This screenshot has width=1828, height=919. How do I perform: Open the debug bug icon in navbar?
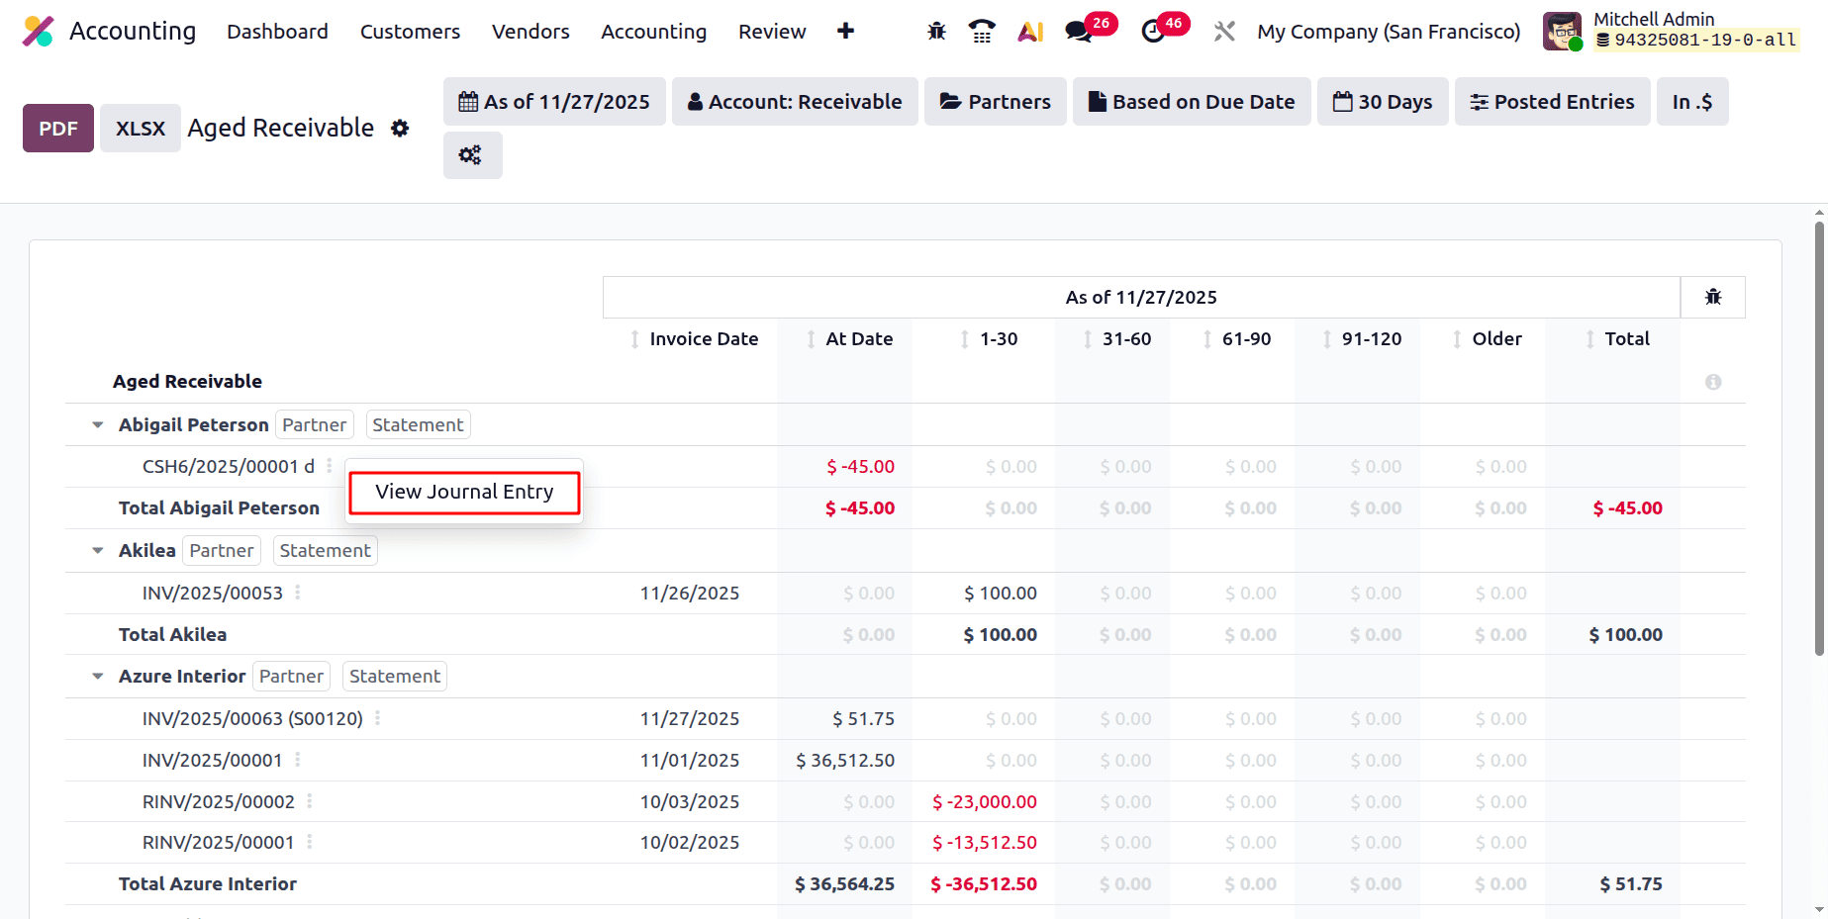pos(936,32)
